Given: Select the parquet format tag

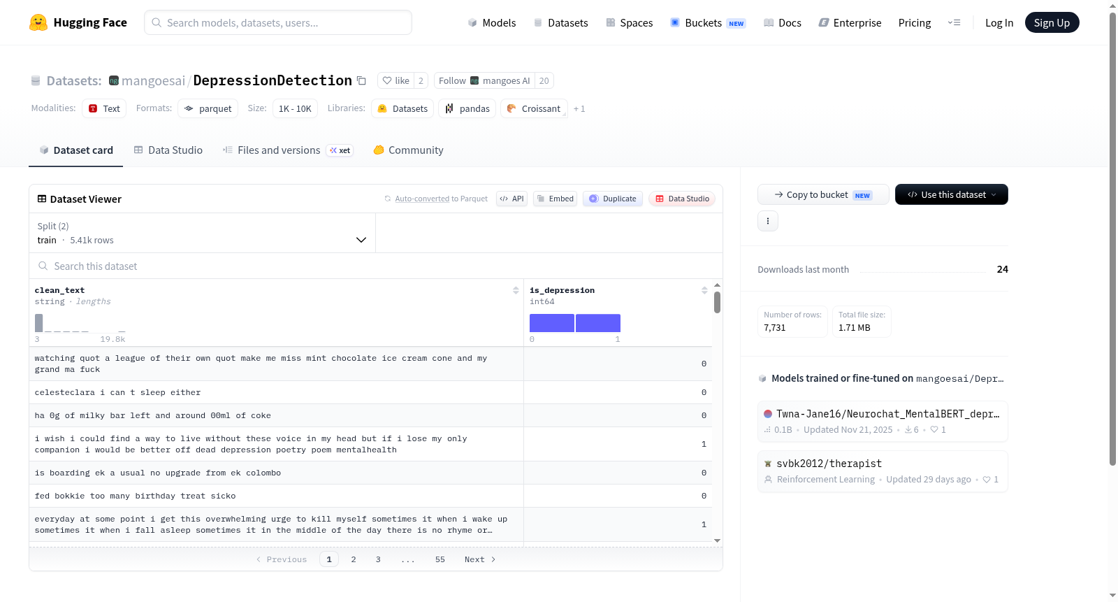Looking at the screenshot, I should pyautogui.click(x=208, y=108).
